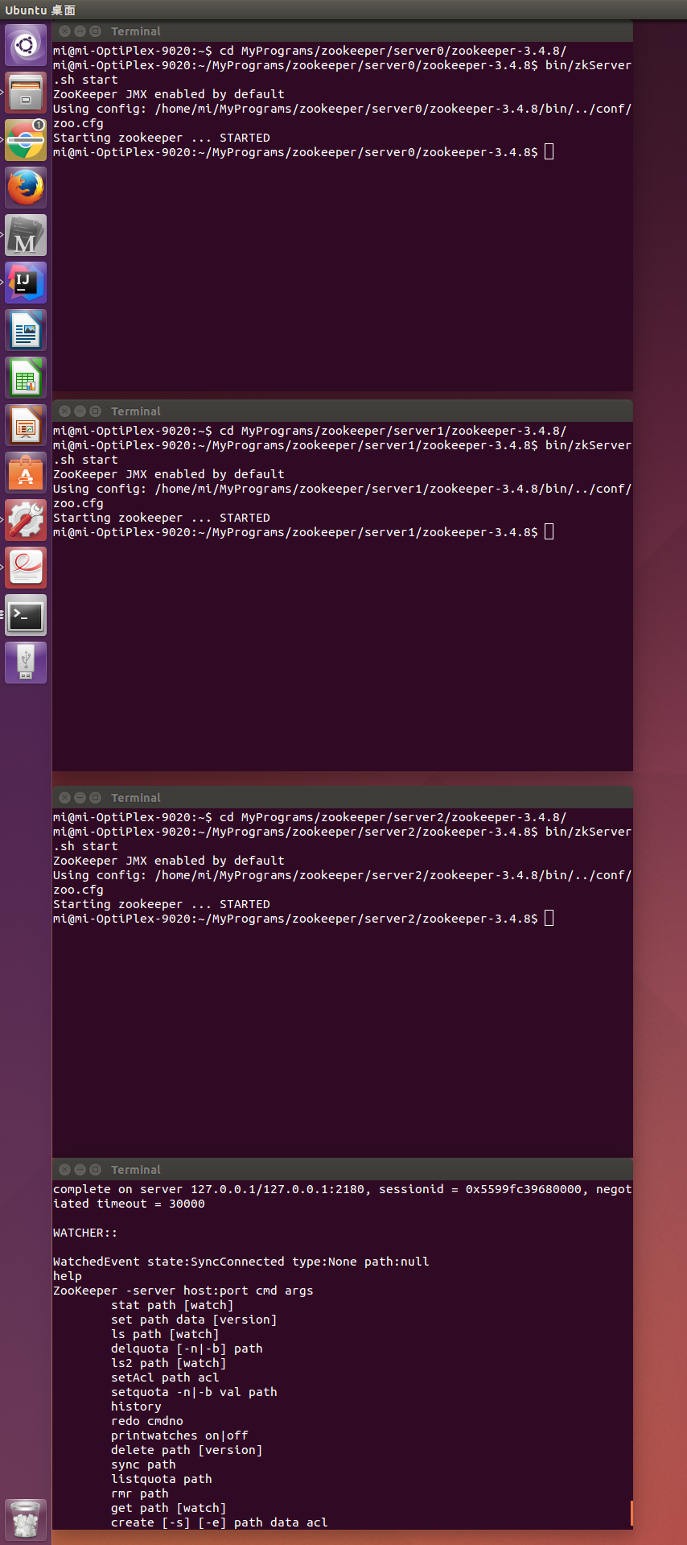
Task: Click the 'sync path' help entry
Action: 143,1464
